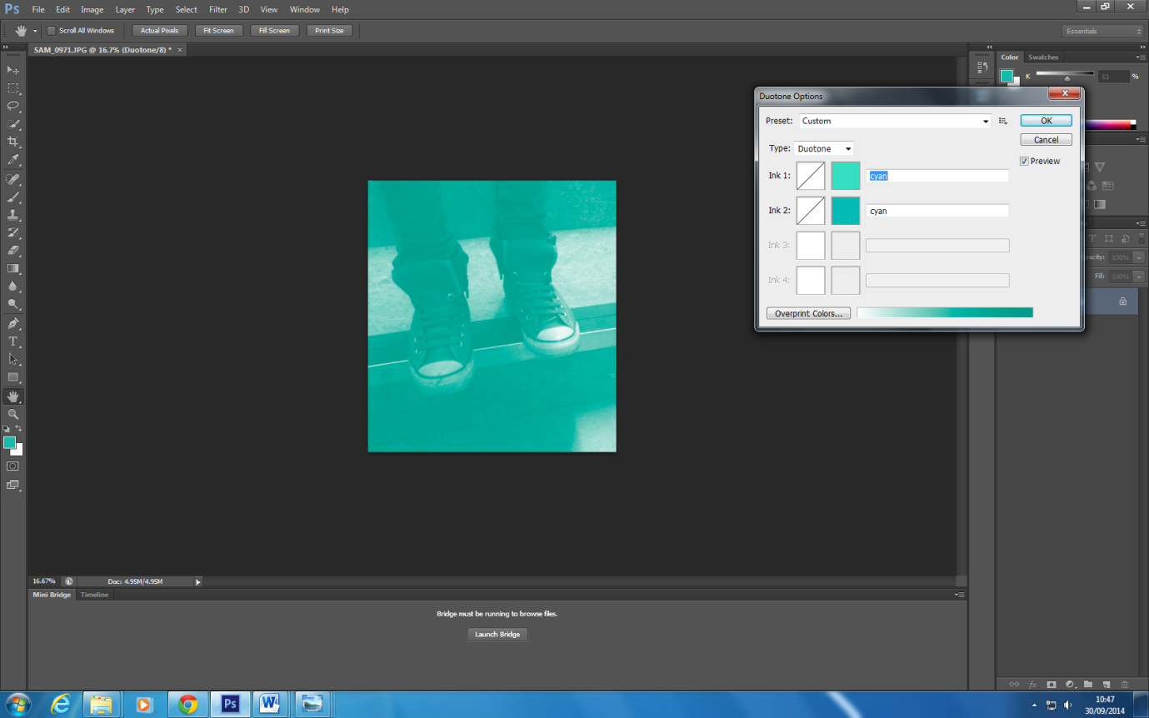Select the Brush tool
The image size is (1149, 718).
13,197
